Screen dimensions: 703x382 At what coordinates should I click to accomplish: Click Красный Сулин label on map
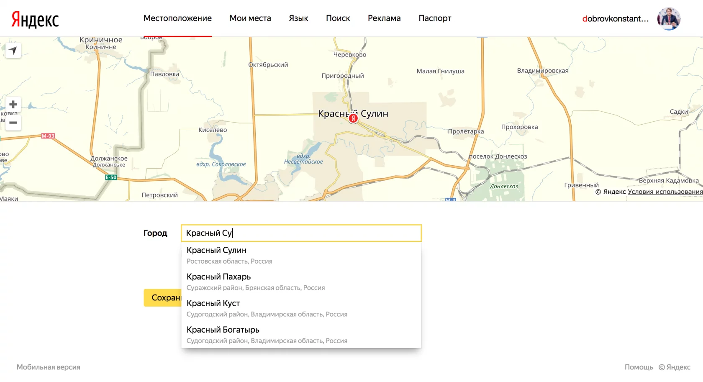[x=353, y=113]
